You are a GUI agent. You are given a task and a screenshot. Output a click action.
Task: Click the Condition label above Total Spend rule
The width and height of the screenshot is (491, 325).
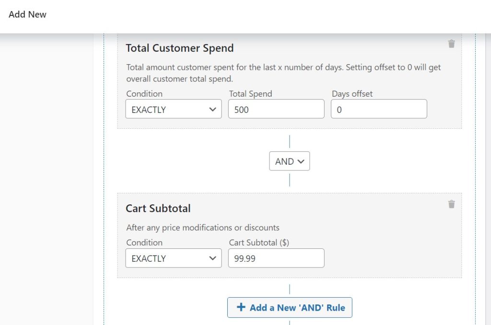pos(144,94)
